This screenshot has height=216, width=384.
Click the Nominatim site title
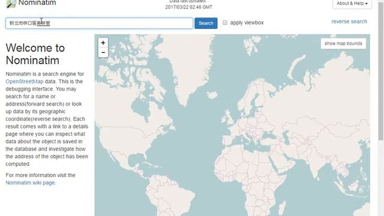tap(37, 3)
